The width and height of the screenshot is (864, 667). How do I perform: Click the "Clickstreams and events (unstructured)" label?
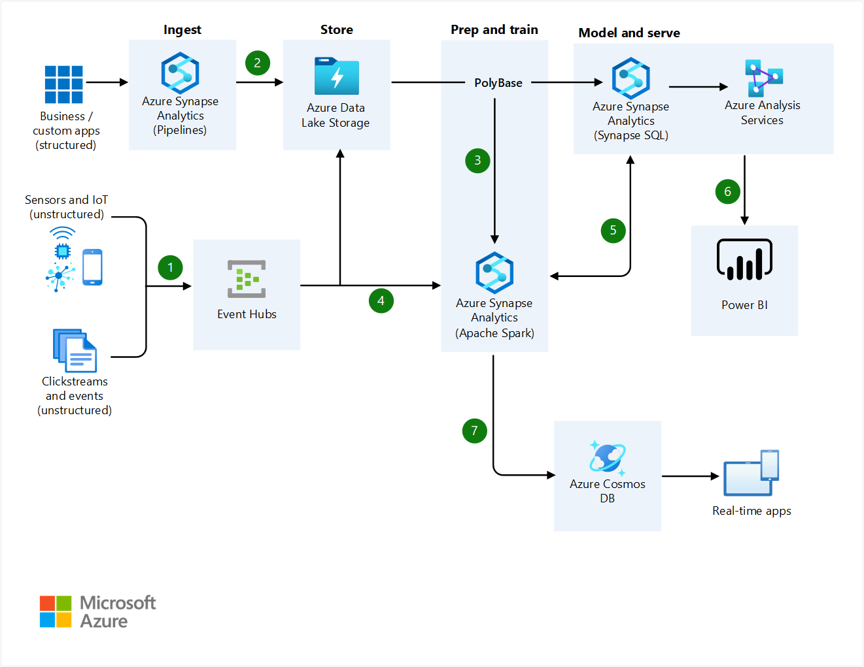pyautogui.click(x=75, y=396)
